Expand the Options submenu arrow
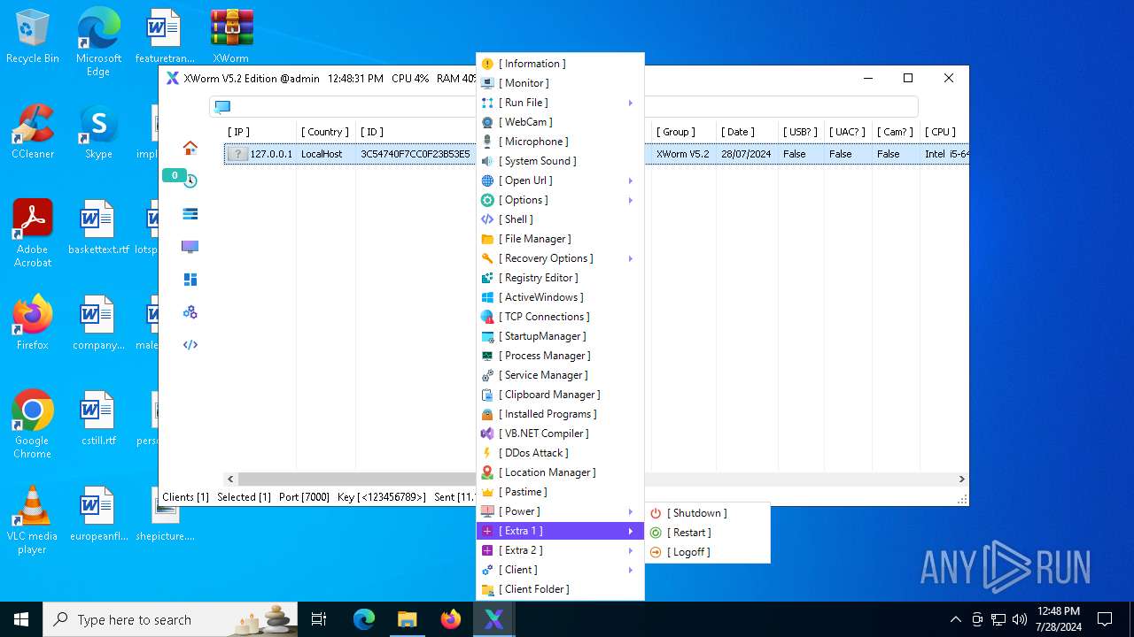 631,200
